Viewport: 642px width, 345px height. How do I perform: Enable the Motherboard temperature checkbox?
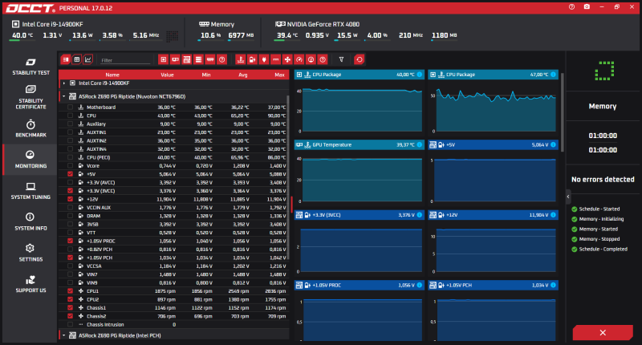click(70, 108)
